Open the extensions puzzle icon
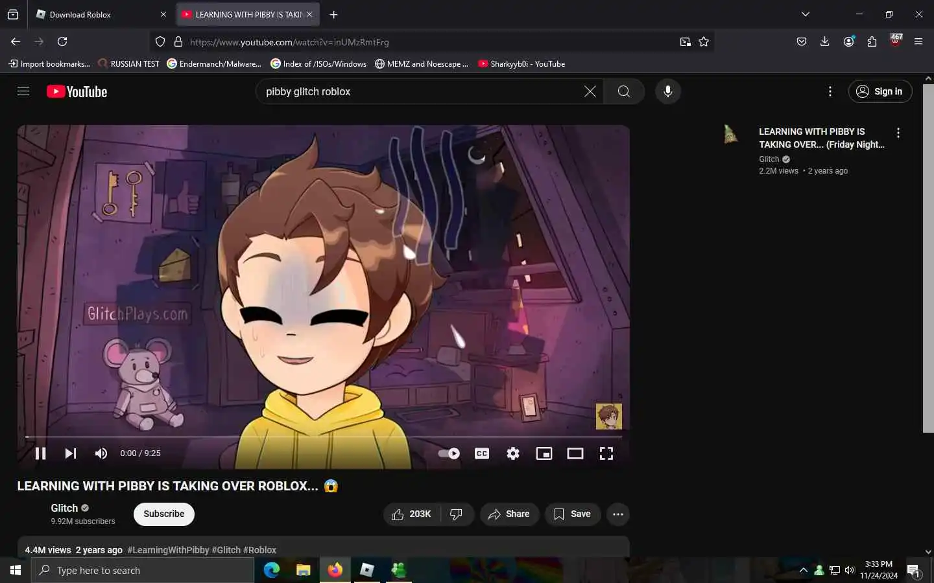The width and height of the screenshot is (934, 583). 872,41
